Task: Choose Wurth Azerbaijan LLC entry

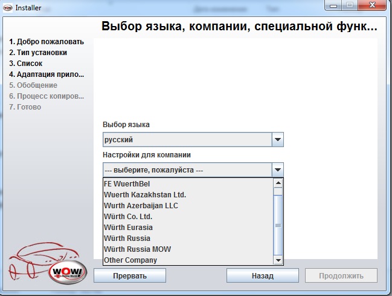Action: (x=188, y=206)
